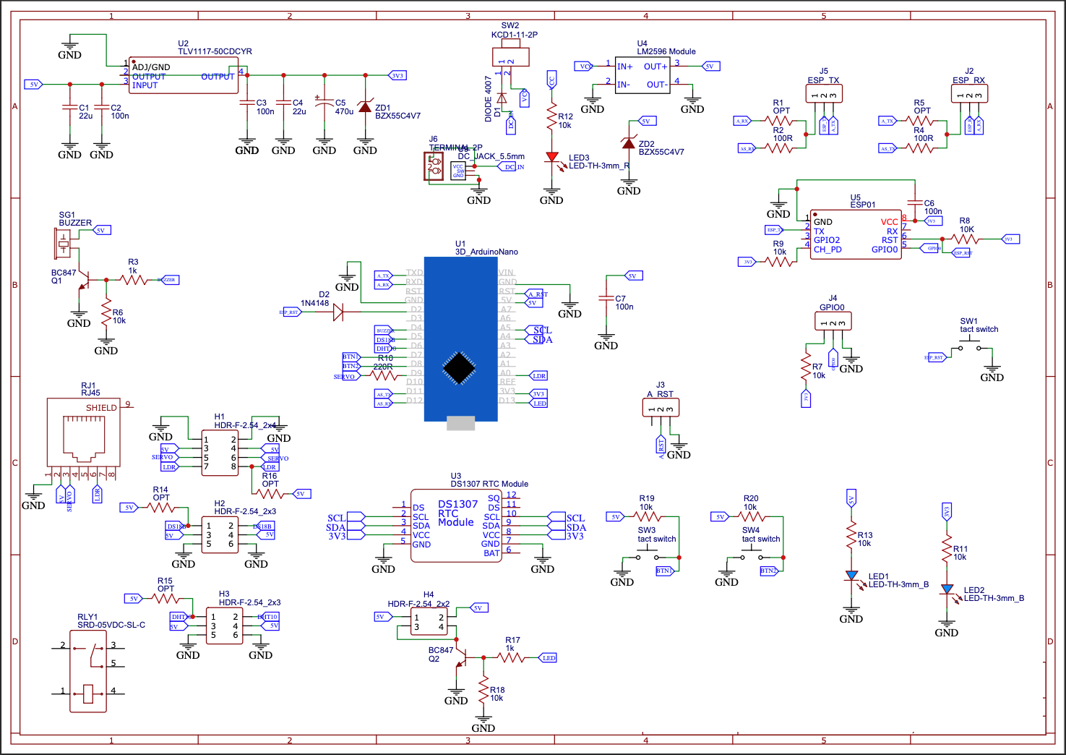This screenshot has width=1066, height=755.
Task: Select the RJ45 connector RJ1
Action: tap(82, 432)
